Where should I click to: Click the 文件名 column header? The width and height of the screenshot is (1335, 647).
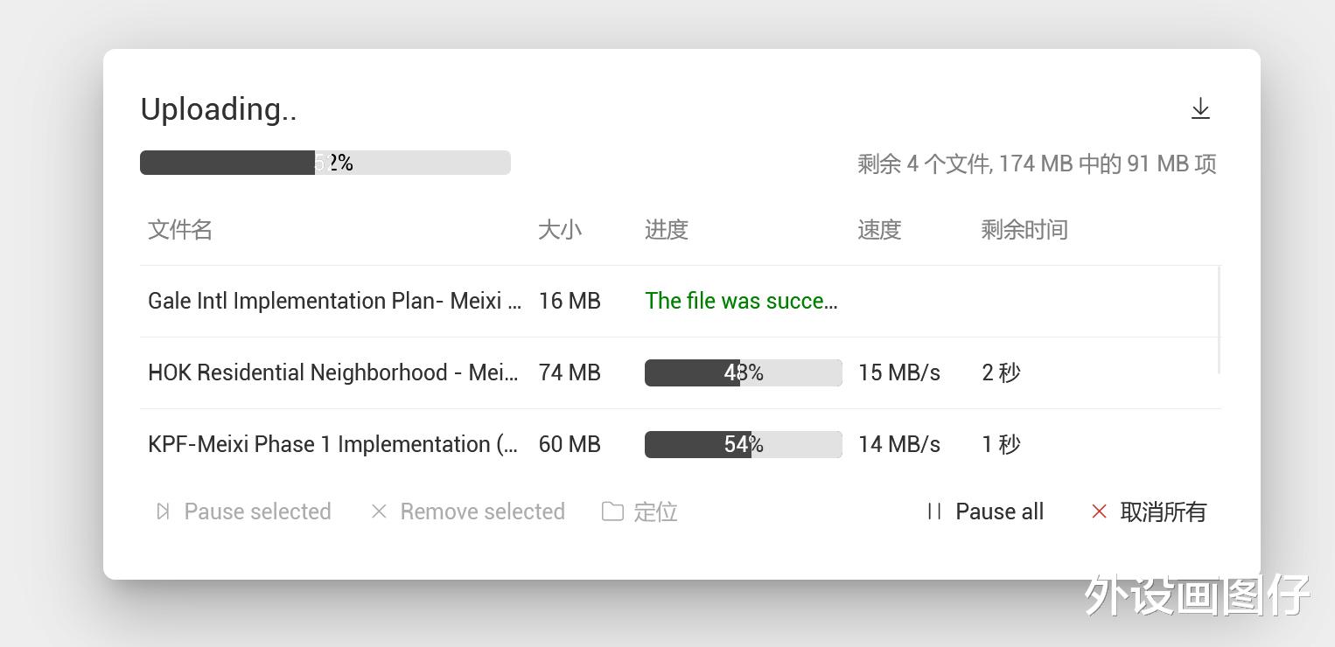[x=179, y=229]
